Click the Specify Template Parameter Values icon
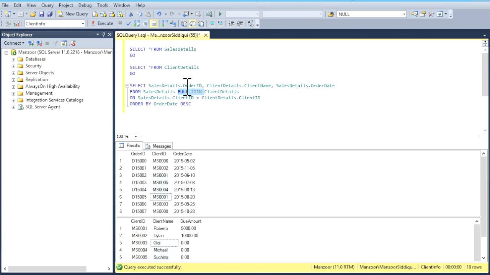 [x=251, y=24]
